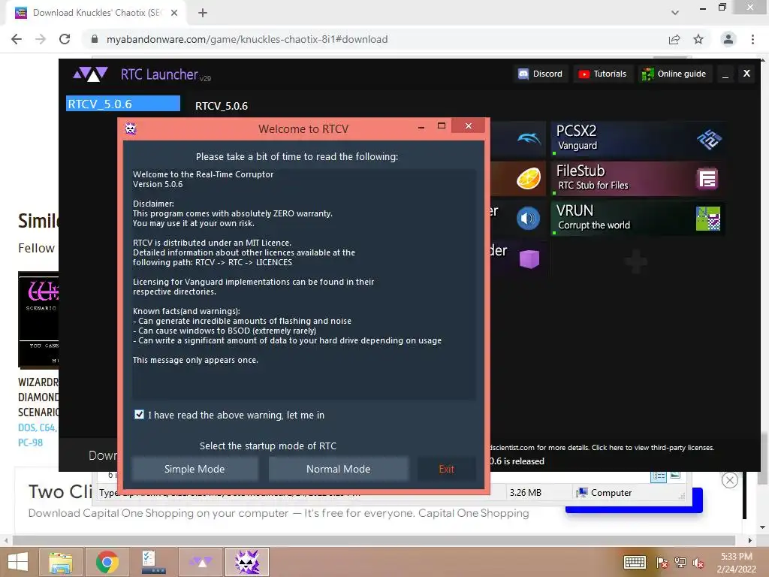Open the checklist app on taskbar
The image size is (769, 577).
(153, 562)
